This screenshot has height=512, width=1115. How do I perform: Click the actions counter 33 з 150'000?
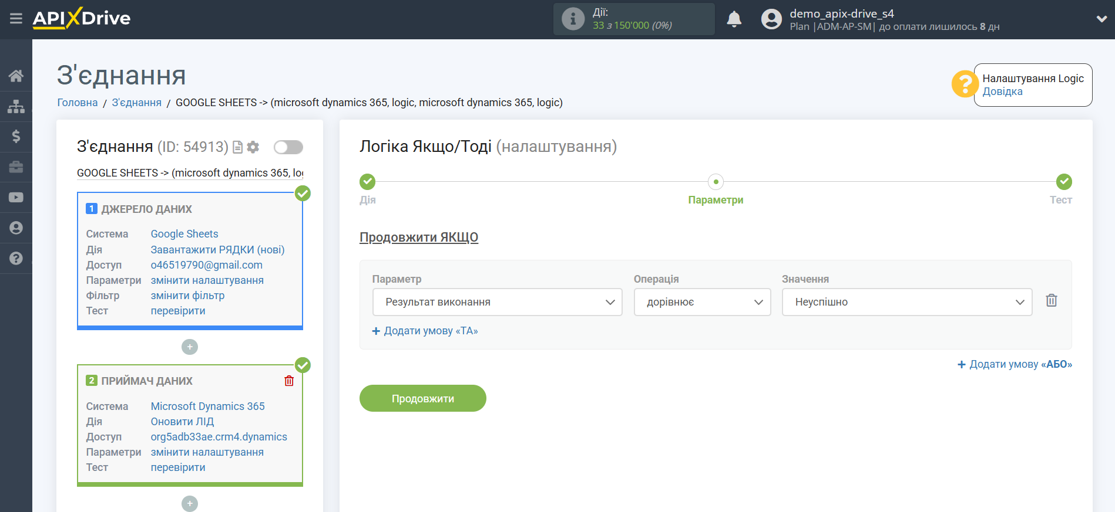coord(632,25)
